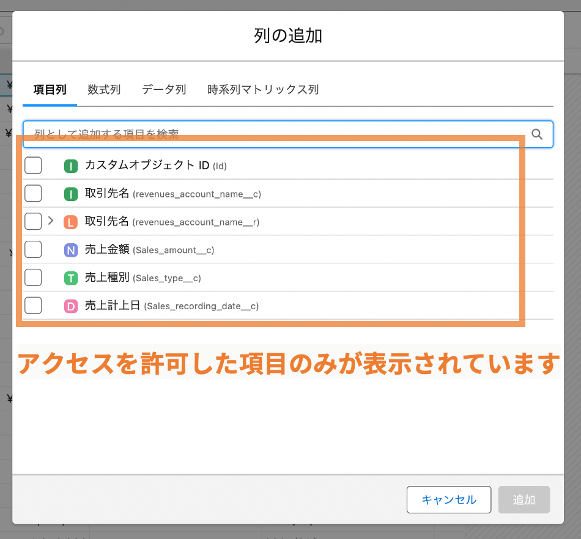This screenshot has width=581, height=539.
Task: Switch to the 数式列 tab
Action: pyautogui.click(x=104, y=90)
